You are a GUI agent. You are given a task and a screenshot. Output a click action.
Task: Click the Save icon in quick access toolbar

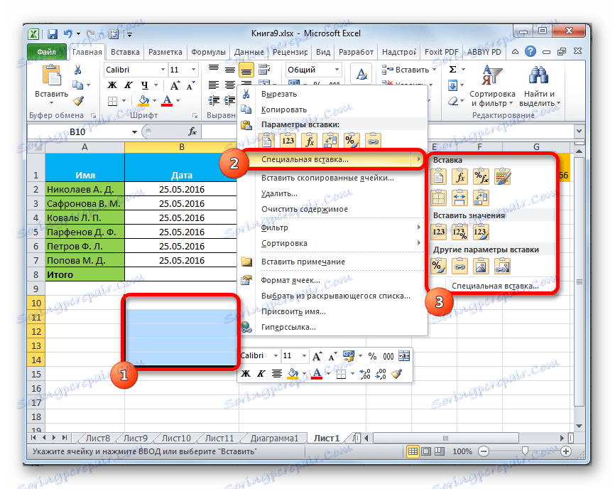(52, 33)
